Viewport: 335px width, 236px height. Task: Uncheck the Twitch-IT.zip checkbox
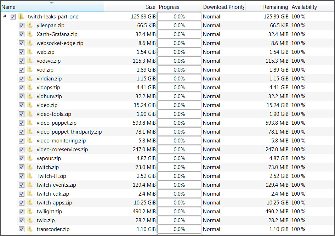click(21, 176)
